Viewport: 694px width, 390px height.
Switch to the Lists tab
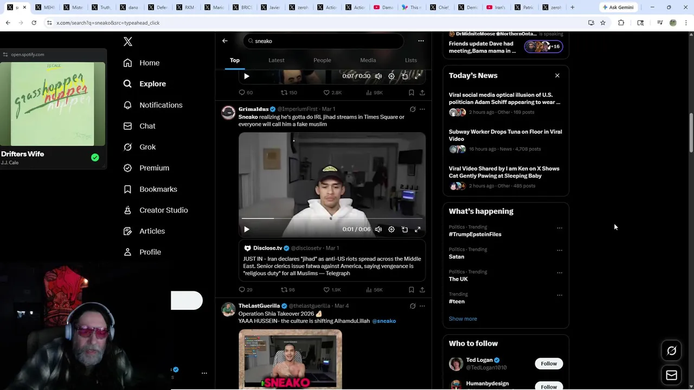click(411, 60)
